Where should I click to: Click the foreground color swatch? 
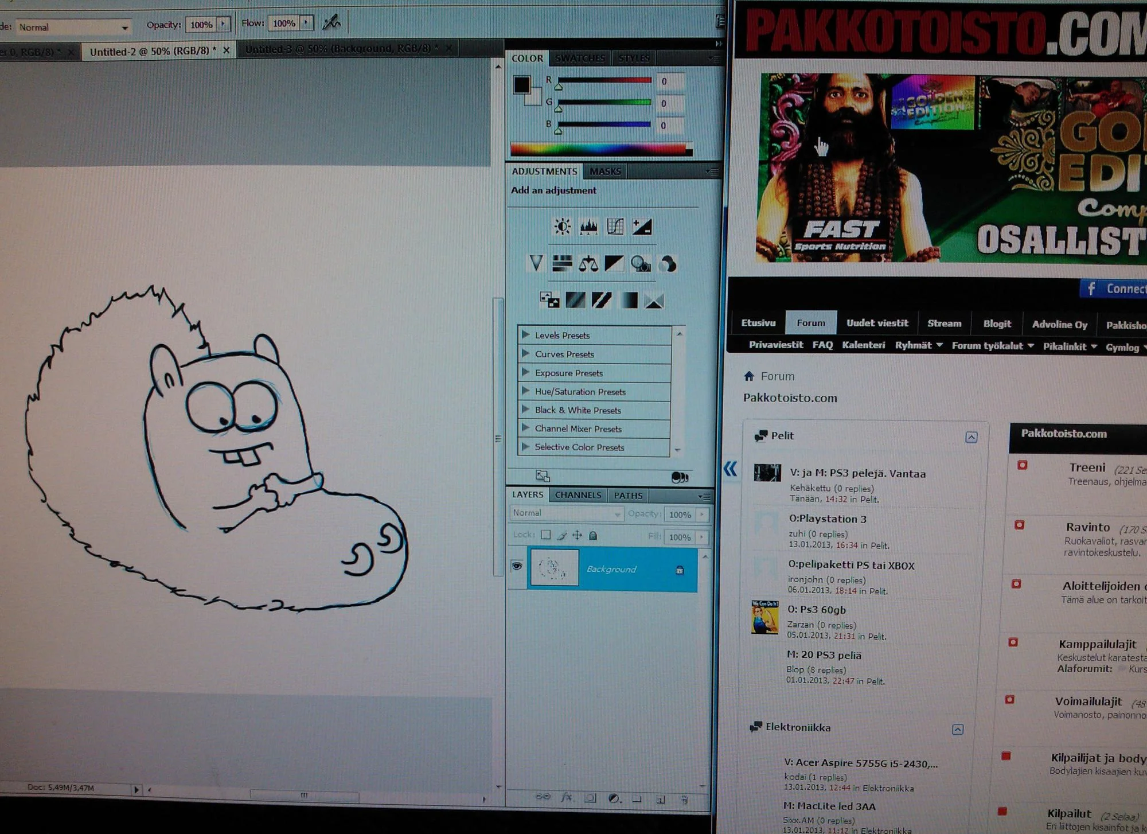[x=521, y=85]
